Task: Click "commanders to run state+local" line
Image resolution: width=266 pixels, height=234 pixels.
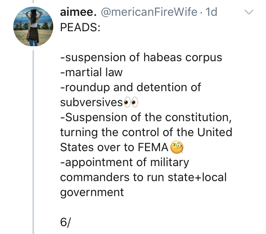Action: 143,177
